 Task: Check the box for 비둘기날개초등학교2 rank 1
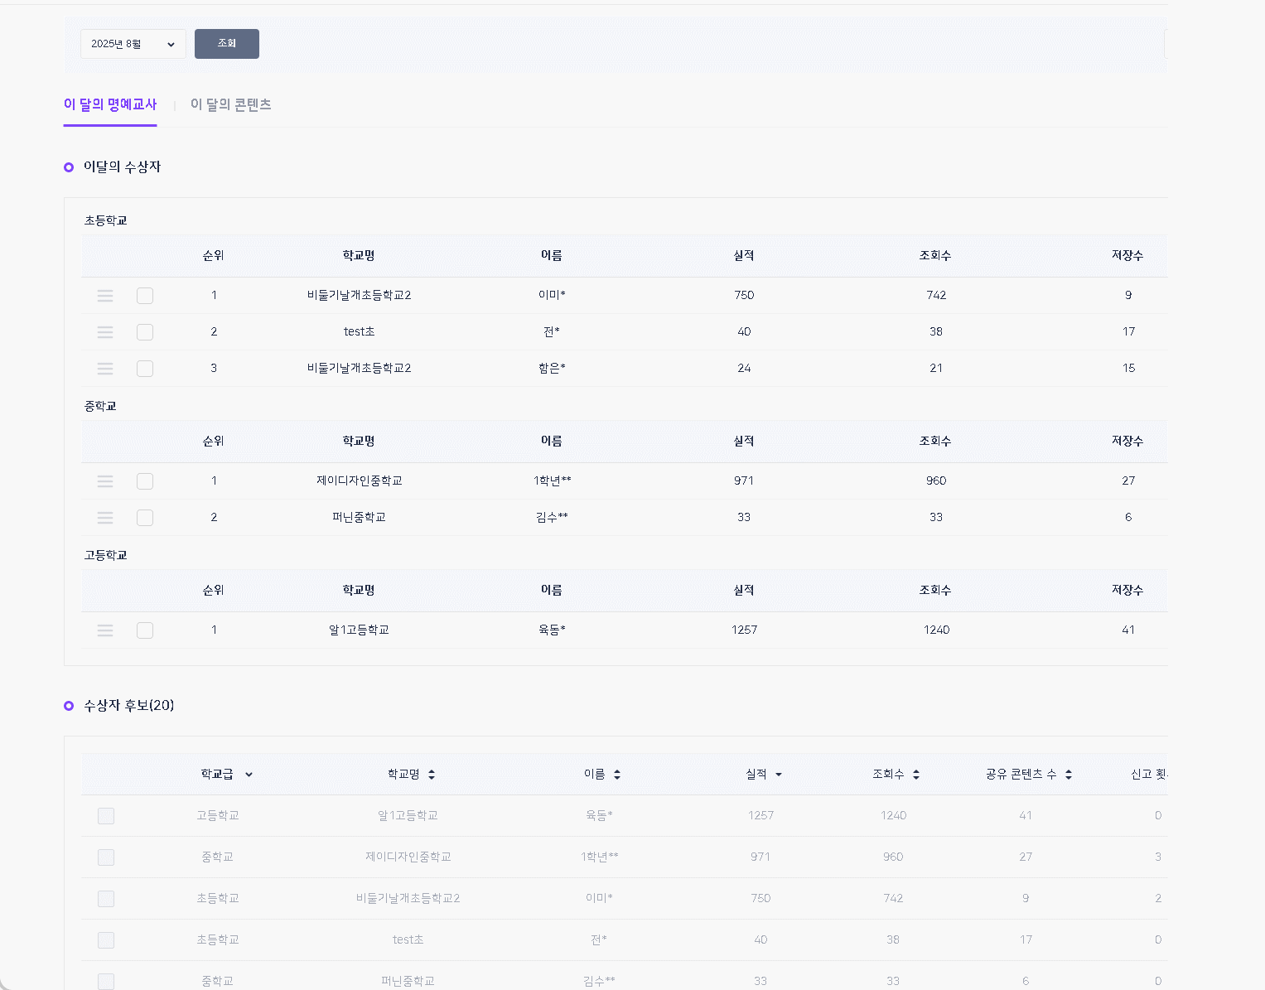pos(145,296)
